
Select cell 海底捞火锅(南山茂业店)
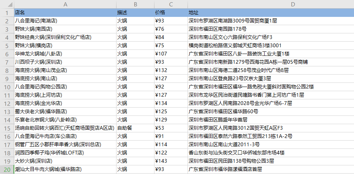point(65,70)
